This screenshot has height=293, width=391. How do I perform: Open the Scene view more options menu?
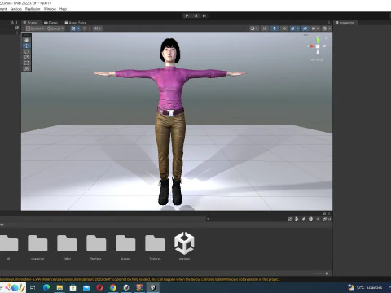coord(329,23)
